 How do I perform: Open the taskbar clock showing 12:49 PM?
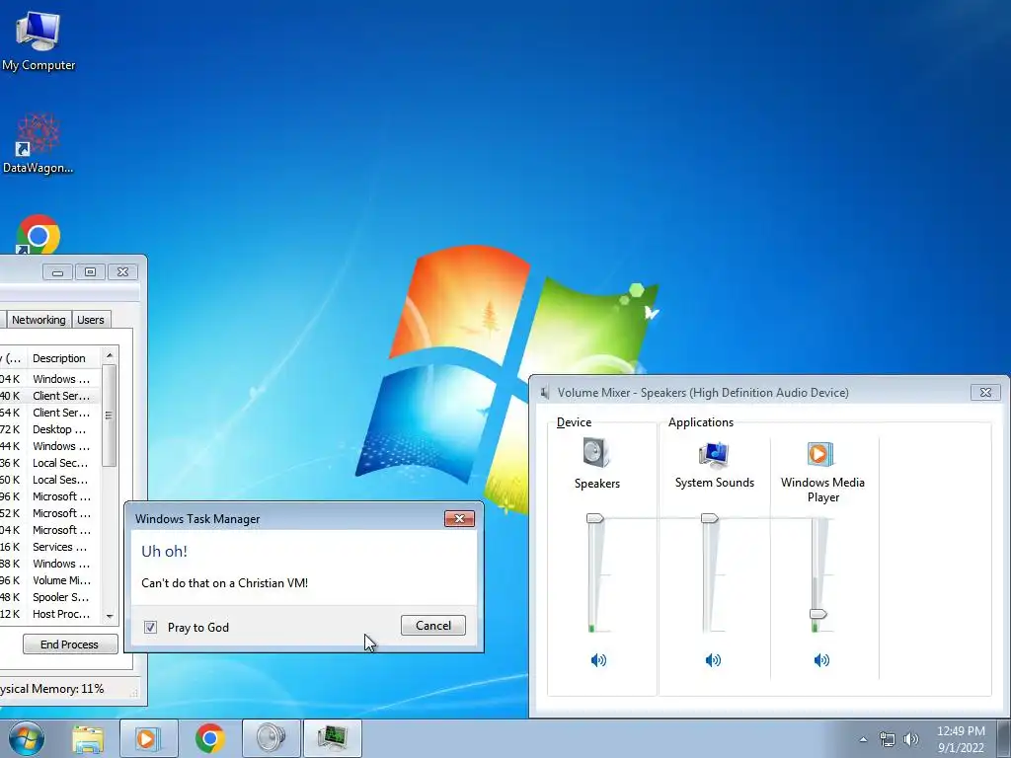pos(961,739)
